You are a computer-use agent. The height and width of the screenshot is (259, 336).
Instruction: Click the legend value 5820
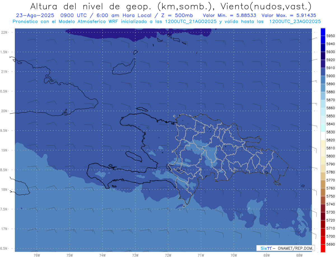coord(330,140)
